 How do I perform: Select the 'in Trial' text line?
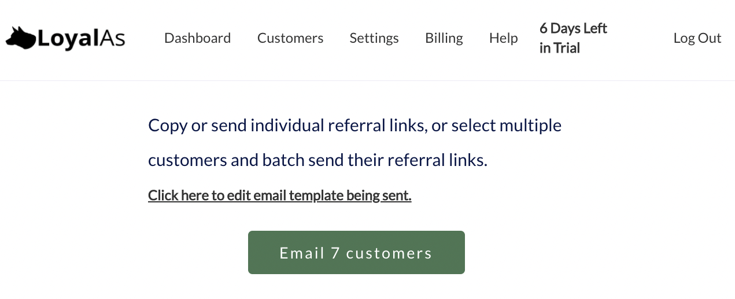point(560,48)
